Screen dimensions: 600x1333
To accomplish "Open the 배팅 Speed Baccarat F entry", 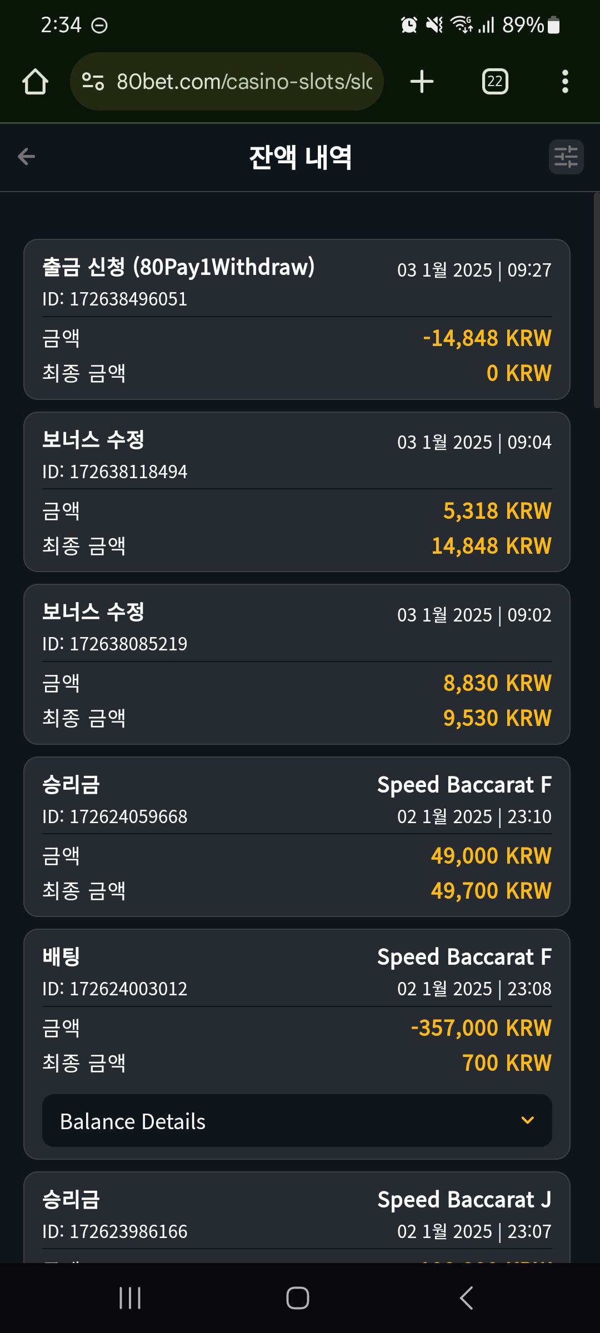I will (297, 1044).
